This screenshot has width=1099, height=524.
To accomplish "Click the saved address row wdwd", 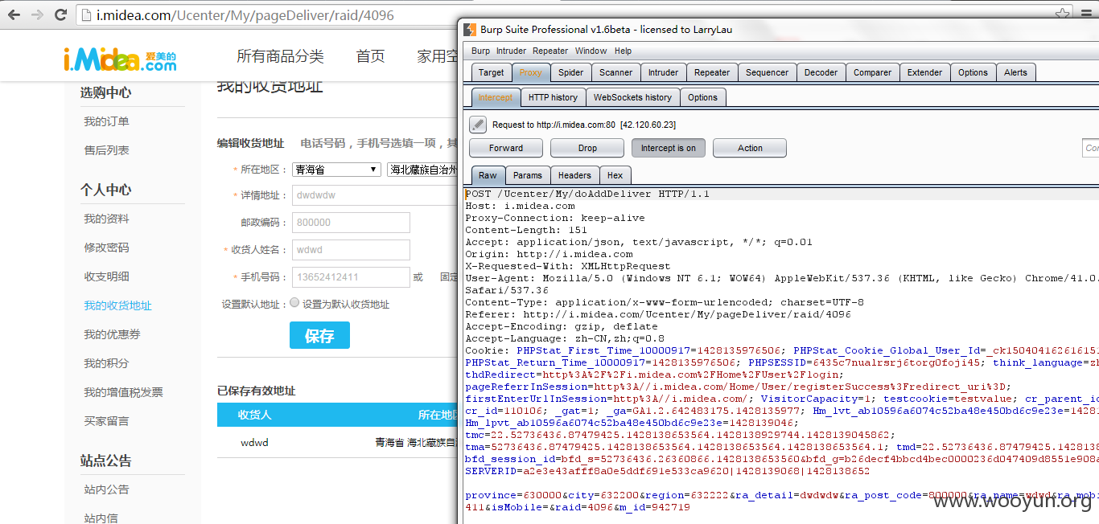I will (337, 443).
